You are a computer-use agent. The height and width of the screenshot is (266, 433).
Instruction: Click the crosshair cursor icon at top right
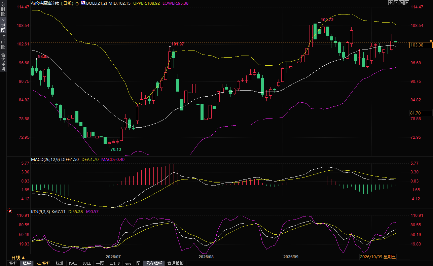[391, 3]
